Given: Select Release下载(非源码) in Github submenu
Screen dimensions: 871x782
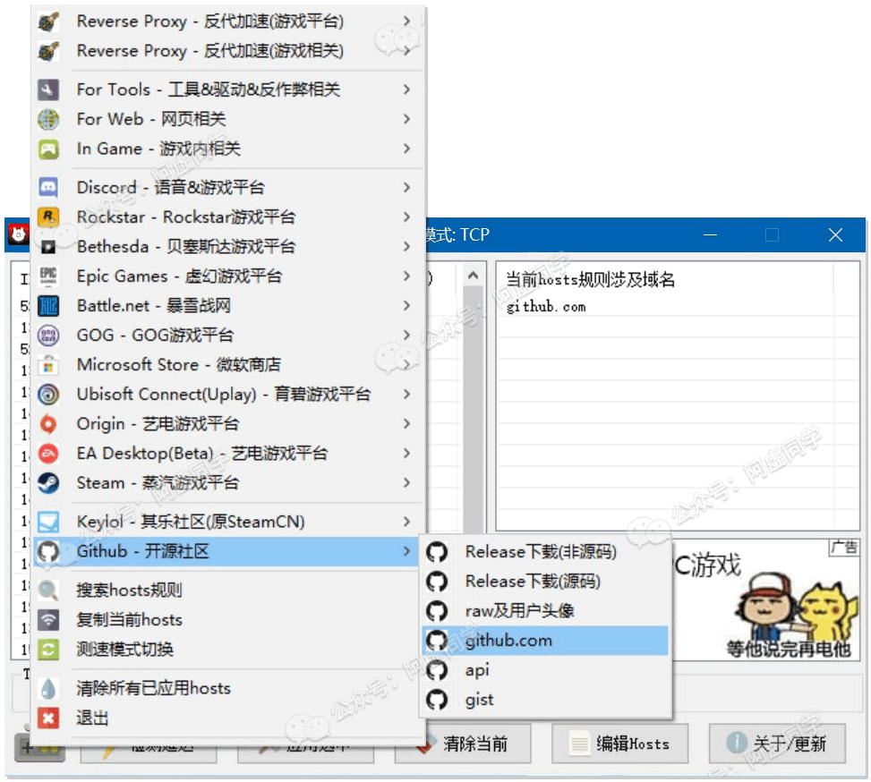Looking at the screenshot, I should click(545, 552).
